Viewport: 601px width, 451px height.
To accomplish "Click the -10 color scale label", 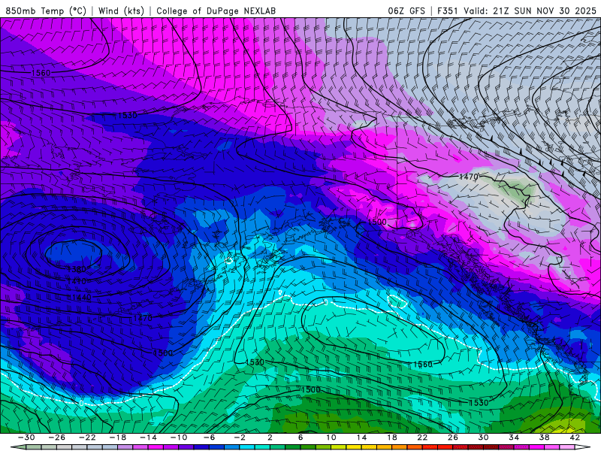I will pyautogui.click(x=179, y=437).
